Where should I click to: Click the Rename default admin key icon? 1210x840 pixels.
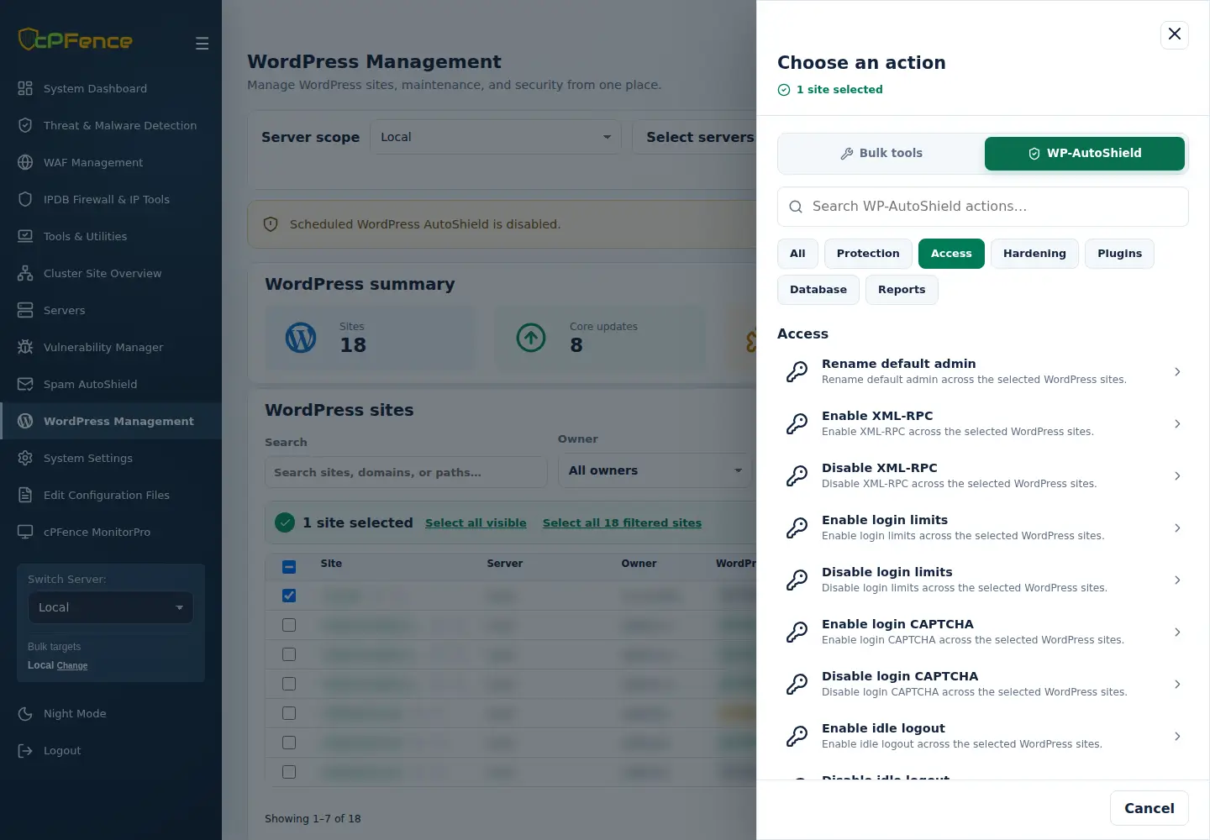(x=797, y=371)
